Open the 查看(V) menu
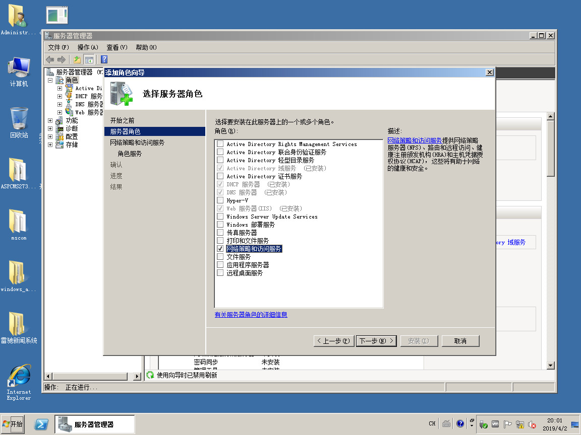The height and width of the screenshot is (435, 581). [x=117, y=47]
